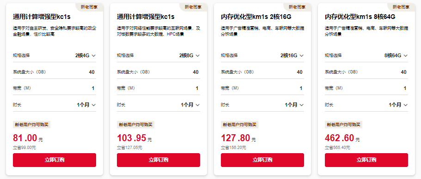421x179 pixels.
Task: Click system disk size 40 in first card
Action: pyautogui.click(x=92, y=72)
